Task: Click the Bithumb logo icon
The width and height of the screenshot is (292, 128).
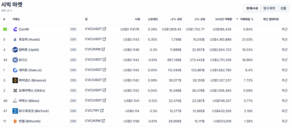Action: [15, 121]
